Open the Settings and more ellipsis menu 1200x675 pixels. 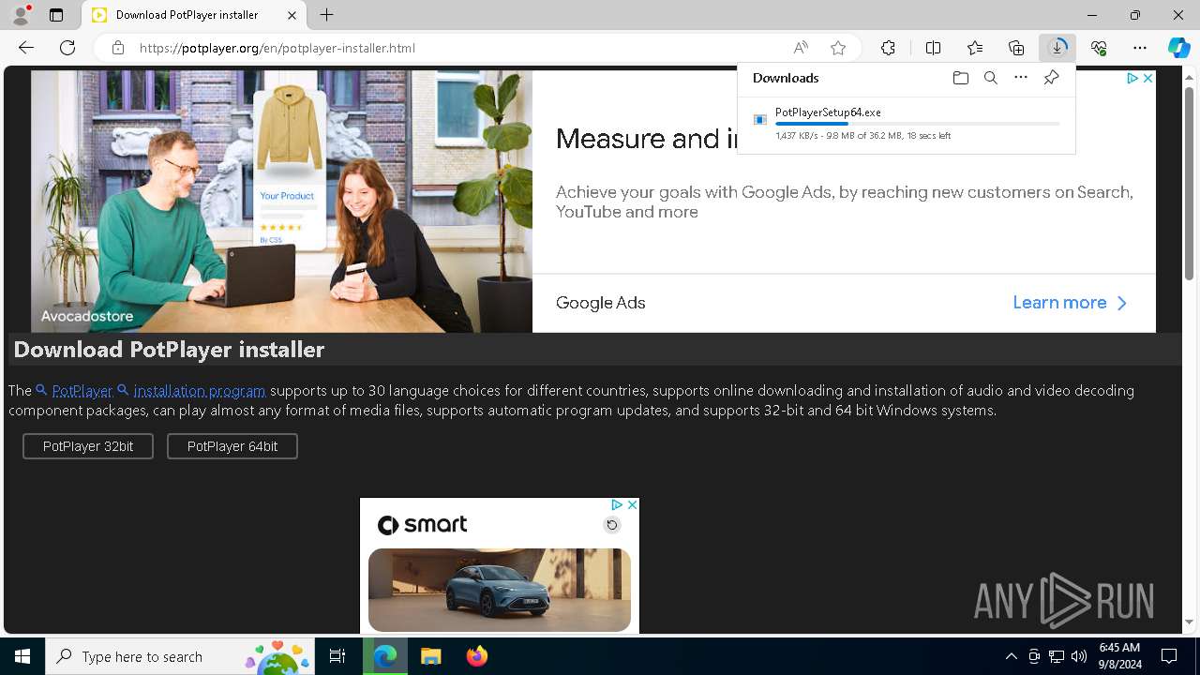click(x=1140, y=48)
